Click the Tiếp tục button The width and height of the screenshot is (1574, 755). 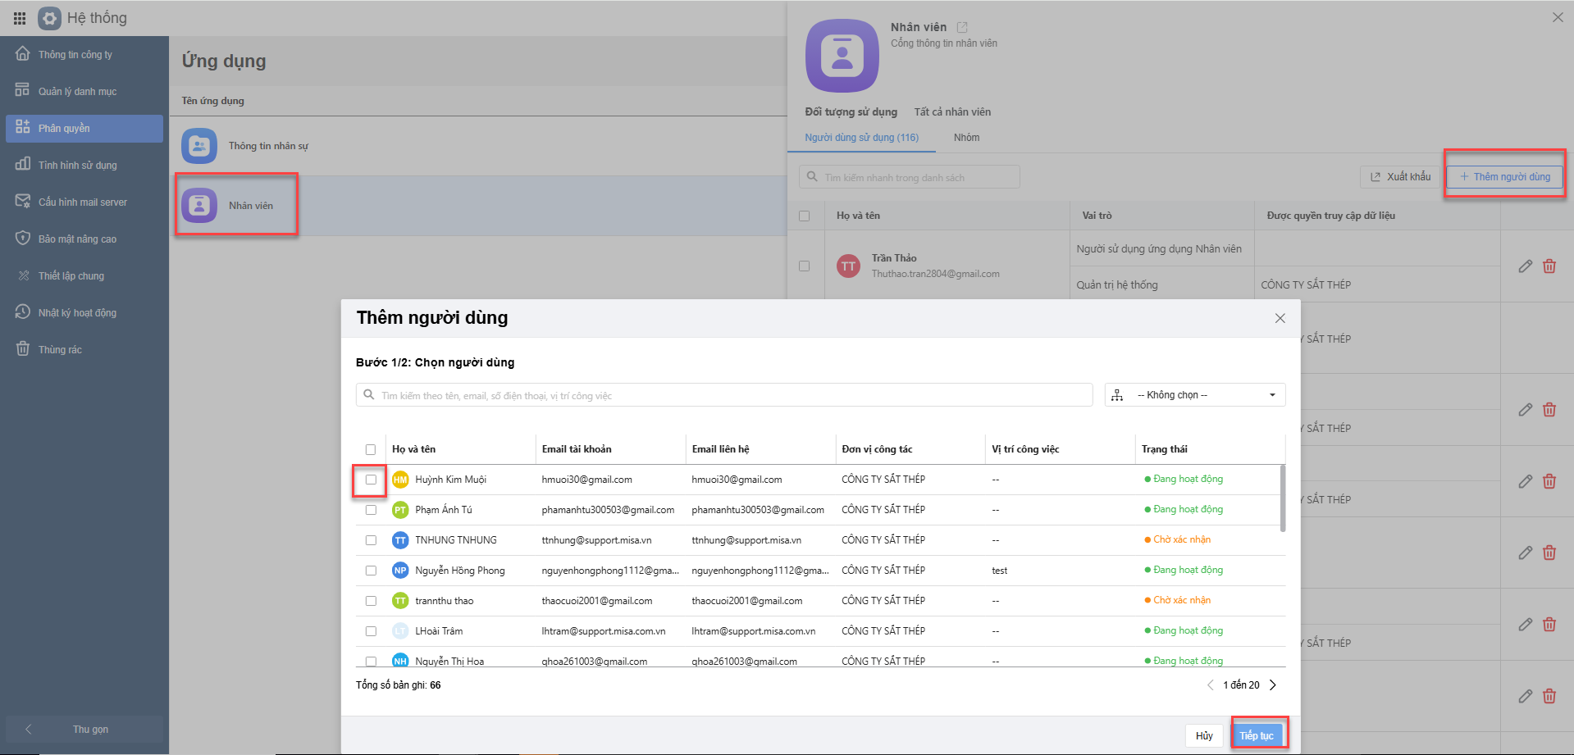[1256, 735]
